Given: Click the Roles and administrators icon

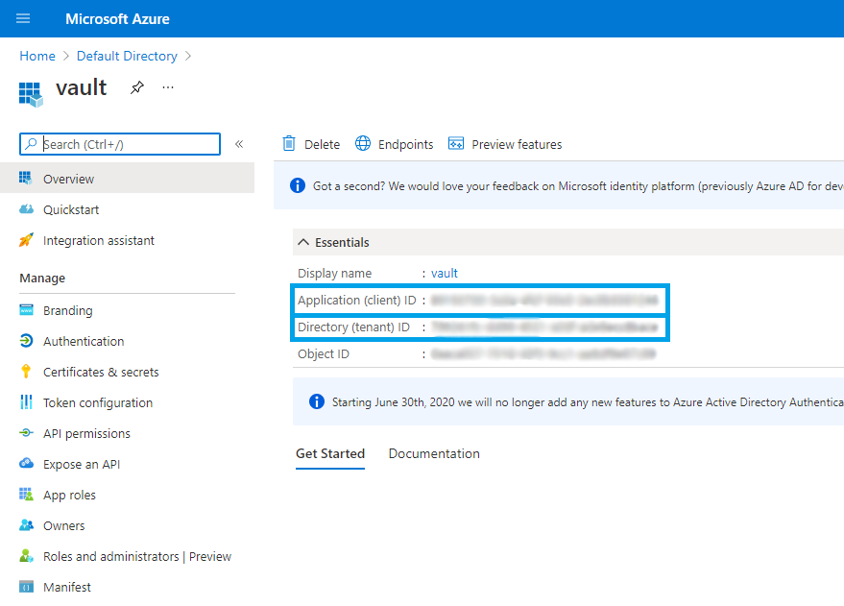Looking at the screenshot, I should tap(26, 555).
